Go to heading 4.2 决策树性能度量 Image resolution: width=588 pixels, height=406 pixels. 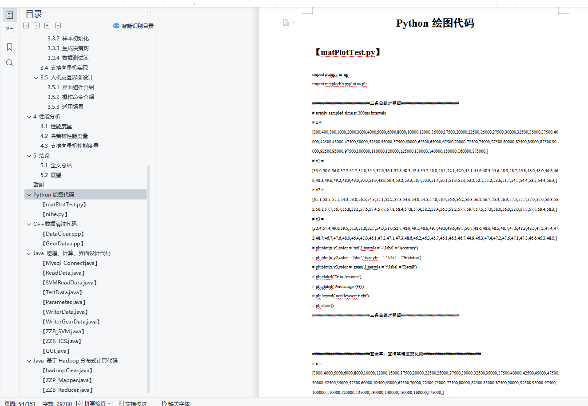tap(64, 136)
